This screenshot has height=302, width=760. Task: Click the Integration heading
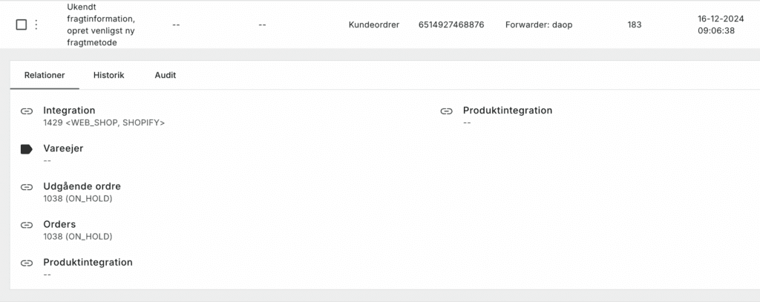click(69, 111)
